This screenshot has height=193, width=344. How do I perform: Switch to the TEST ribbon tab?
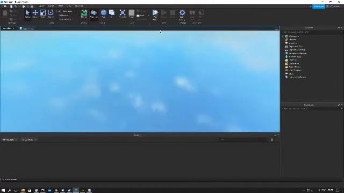click(61, 6)
